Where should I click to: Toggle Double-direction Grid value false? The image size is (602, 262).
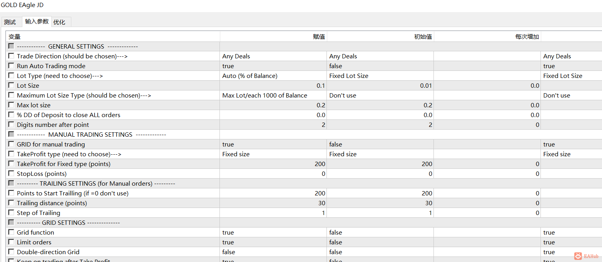pyautogui.click(x=273, y=252)
